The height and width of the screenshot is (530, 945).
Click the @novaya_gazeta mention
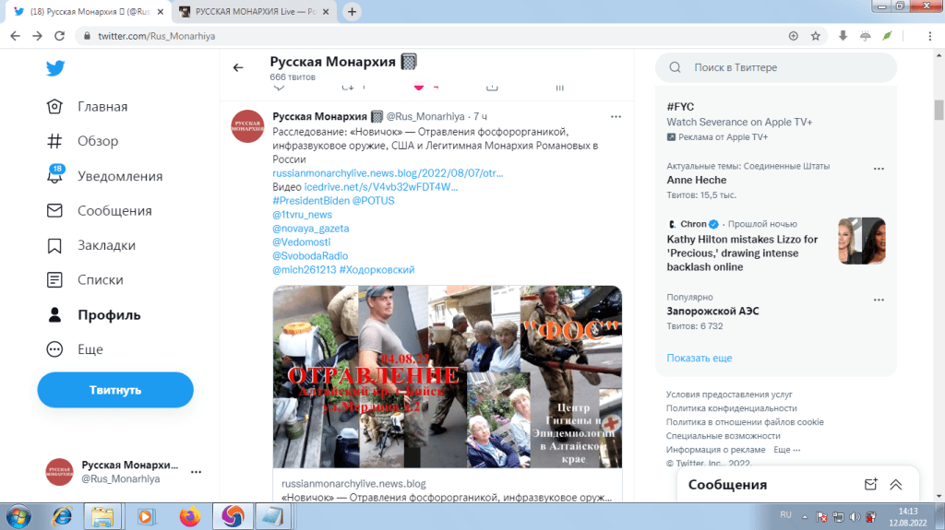coord(310,229)
